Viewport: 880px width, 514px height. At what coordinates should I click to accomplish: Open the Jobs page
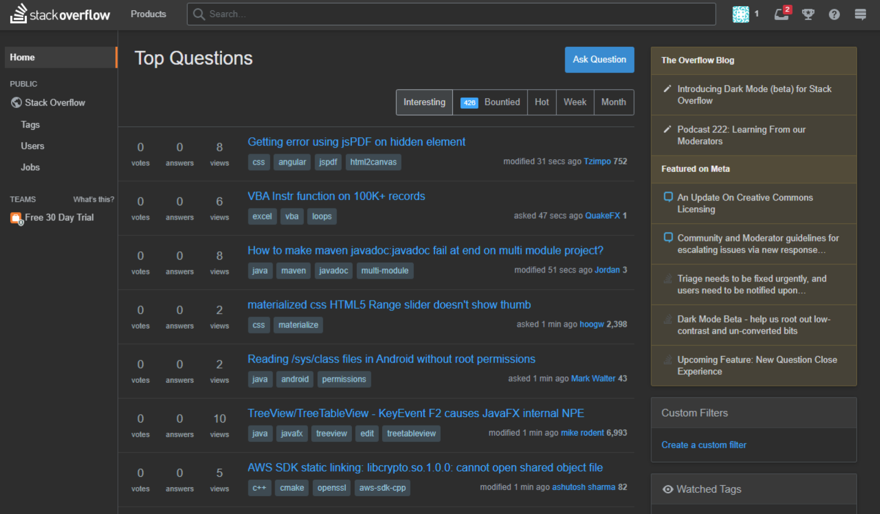[30, 167]
